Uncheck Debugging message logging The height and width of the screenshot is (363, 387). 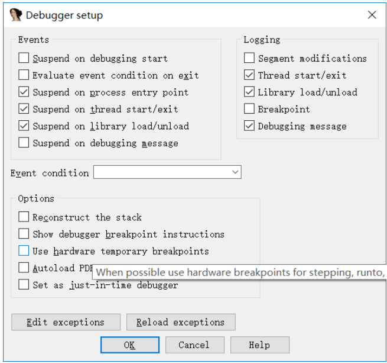(x=249, y=126)
